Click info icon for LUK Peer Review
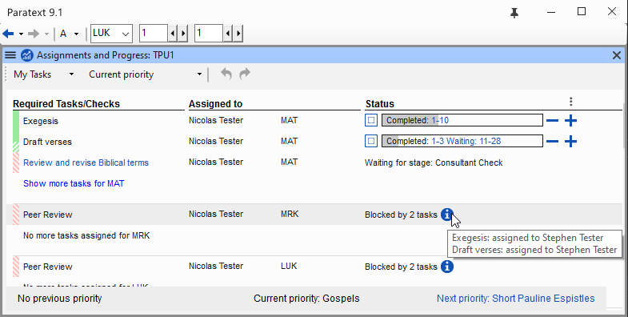The height and width of the screenshot is (317, 628). click(x=447, y=267)
